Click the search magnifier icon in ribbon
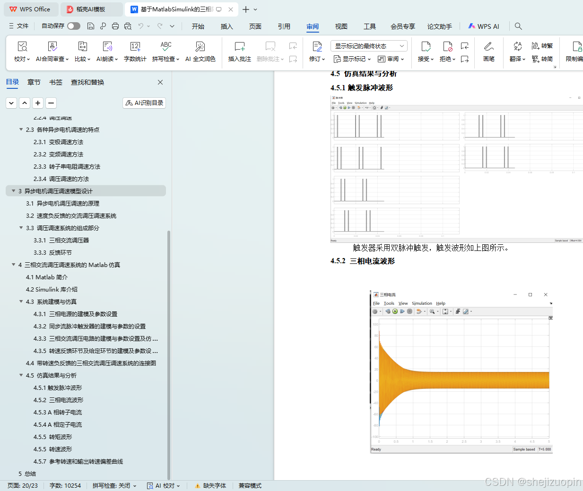The height and width of the screenshot is (491, 583). [518, 26]
